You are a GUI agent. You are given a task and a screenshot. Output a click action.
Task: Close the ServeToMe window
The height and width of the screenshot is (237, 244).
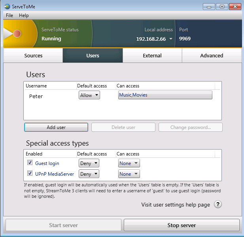click(235, 7)
